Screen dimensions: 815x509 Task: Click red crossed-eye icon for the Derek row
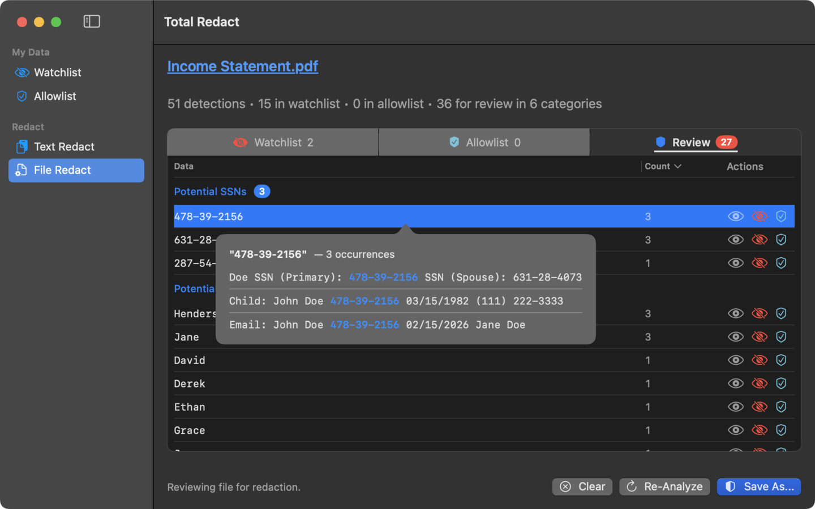click(x=760, y=383)
